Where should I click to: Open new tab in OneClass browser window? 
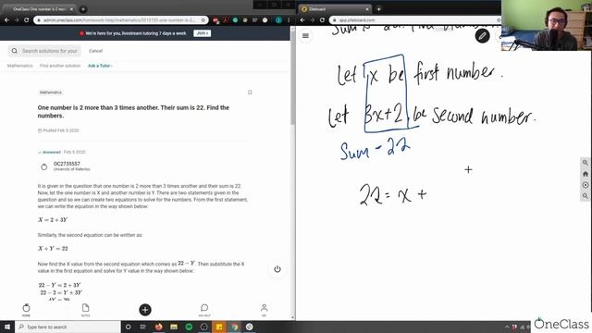coord(83,9)
